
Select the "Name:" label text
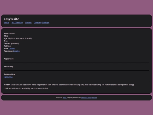[6, 34]
